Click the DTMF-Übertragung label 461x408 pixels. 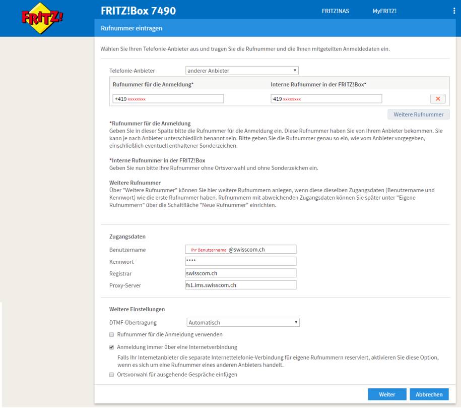[133, 323]
